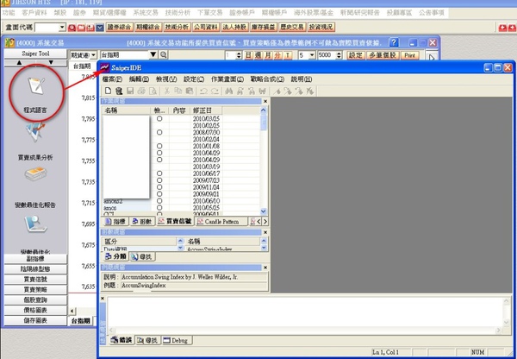Switch to the Debug output tab
Image resolution: width=517 pixels, height=359 pixels.
point(177,340)
